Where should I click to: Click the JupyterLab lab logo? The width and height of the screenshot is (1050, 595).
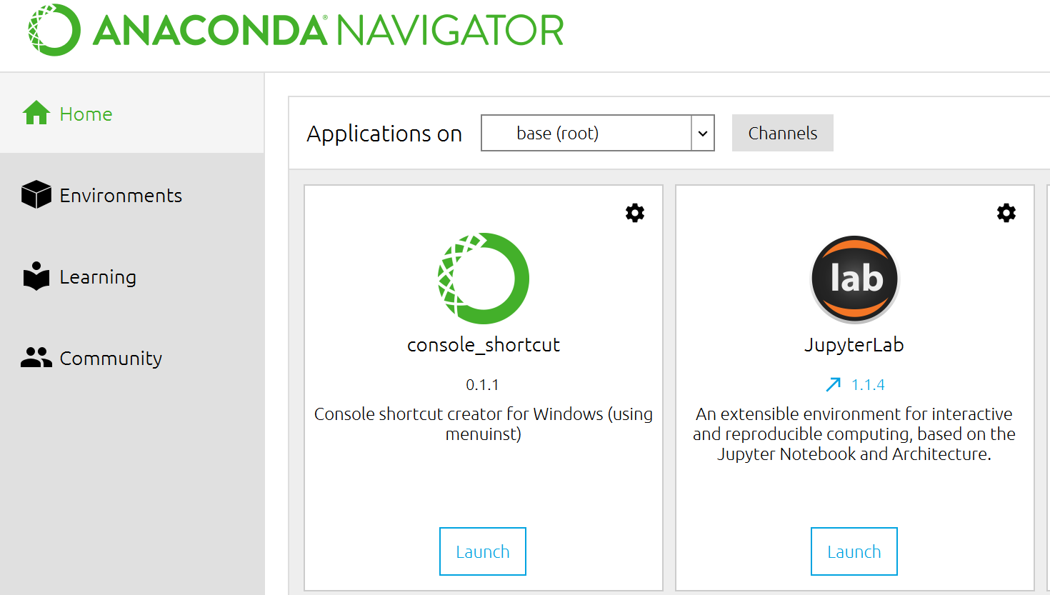854,279
